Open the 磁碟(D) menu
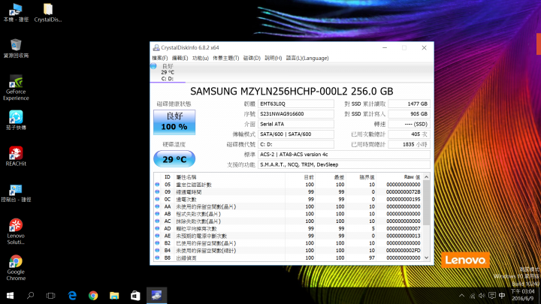Image resolution: width=541 pixels, height=304 pixels. (252, 58)
